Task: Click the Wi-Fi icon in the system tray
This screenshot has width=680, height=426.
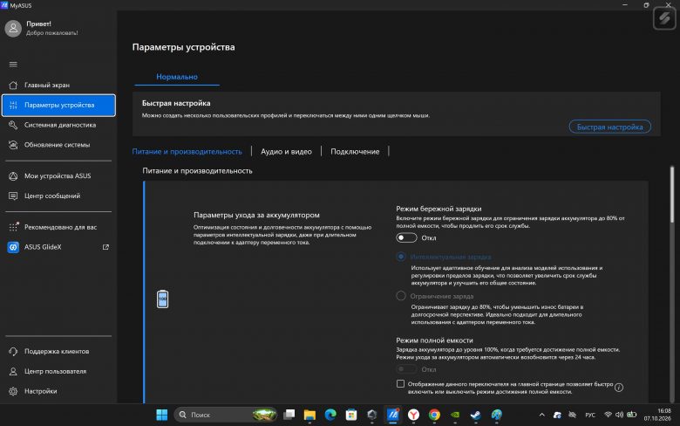Action: tap(608, 415)
